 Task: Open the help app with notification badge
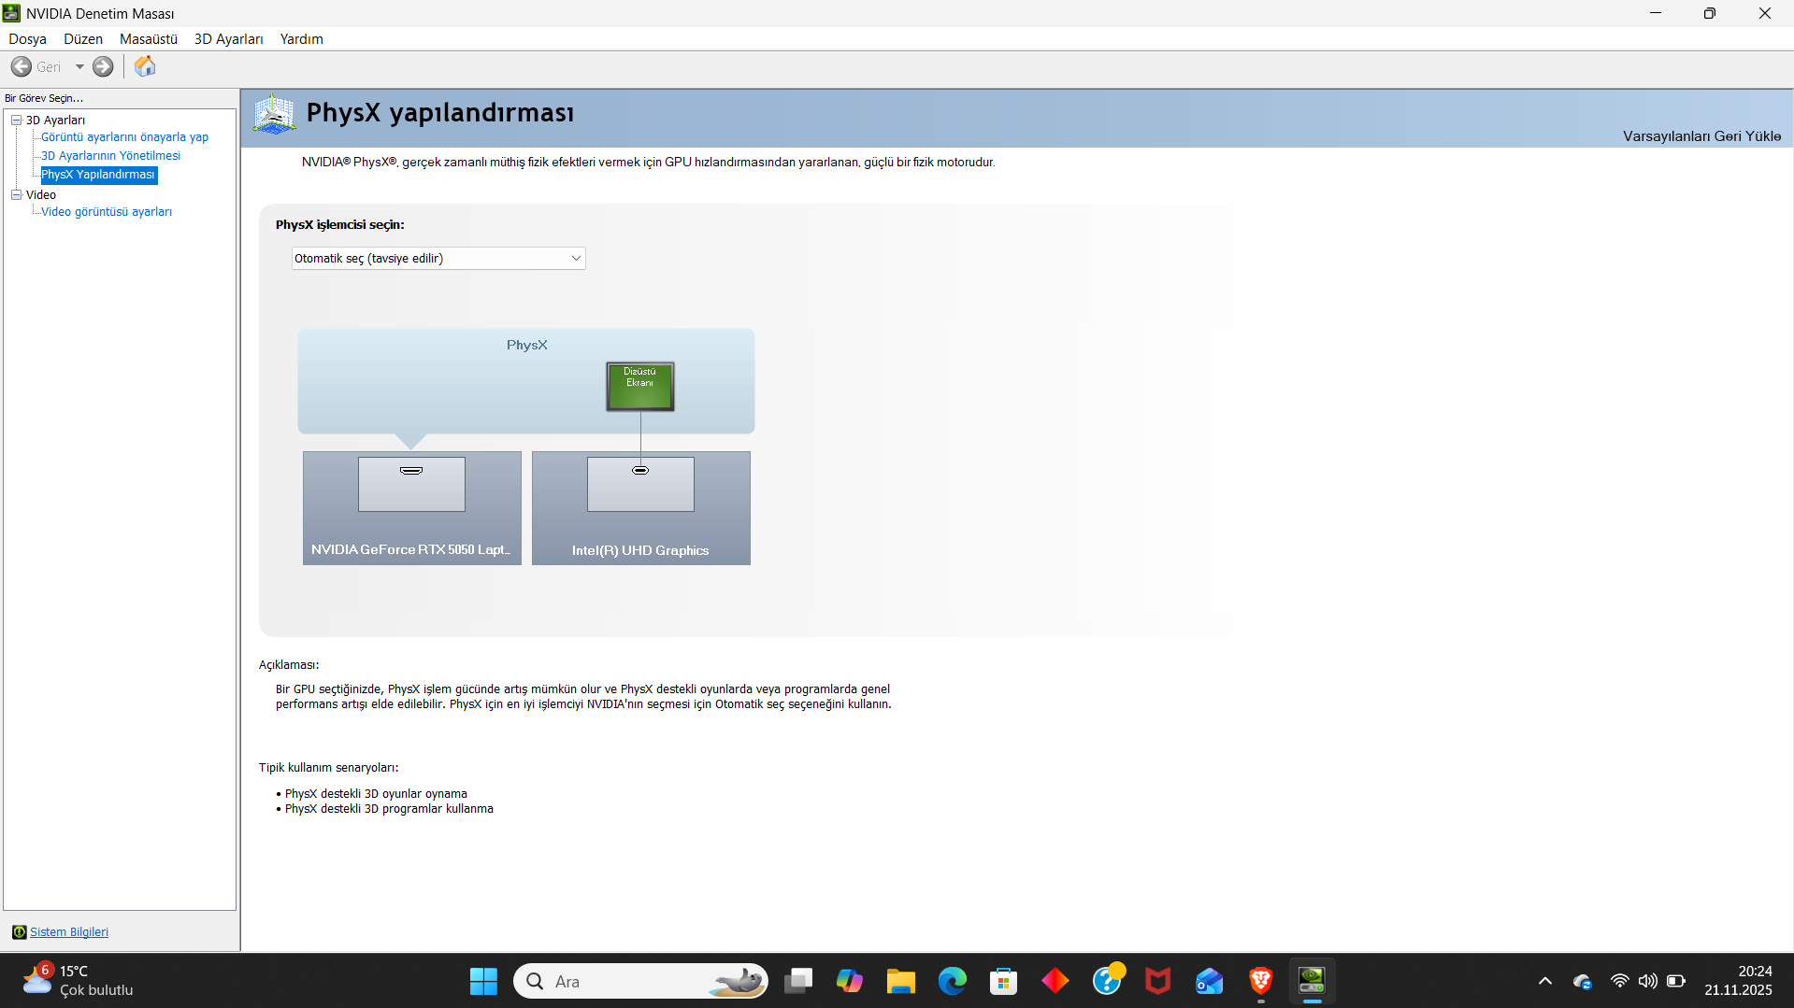point(1107,981)
